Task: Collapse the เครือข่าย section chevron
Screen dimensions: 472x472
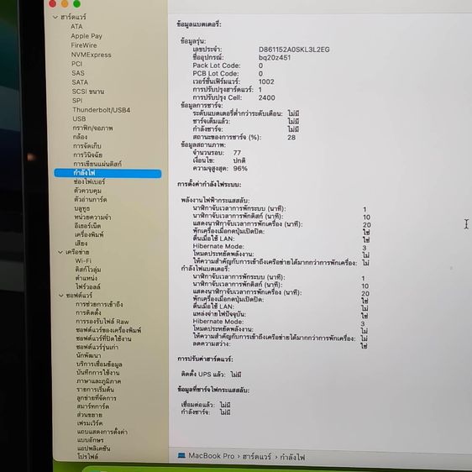Action: [60, 252]
